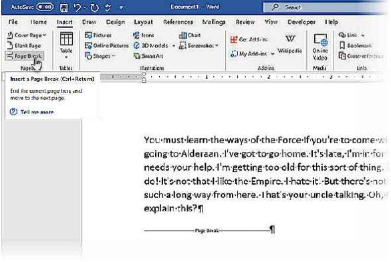Insert a Bookmark
391x262 pixels.
tap(356, 45)
